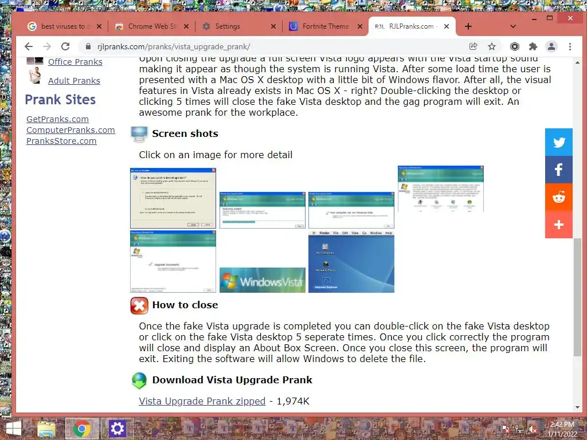The width and height of the screenshot is (587, 440).
Task: Close the Chrome Web Store tab
Action: [x=186, y=26]
